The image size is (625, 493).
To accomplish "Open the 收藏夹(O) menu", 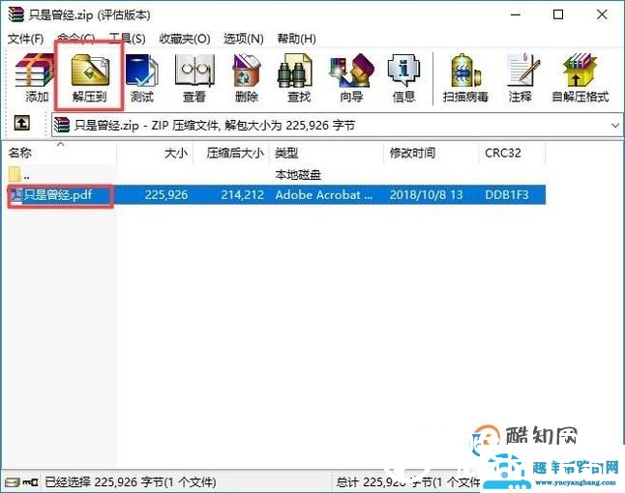I will click(x=185, y=39).
